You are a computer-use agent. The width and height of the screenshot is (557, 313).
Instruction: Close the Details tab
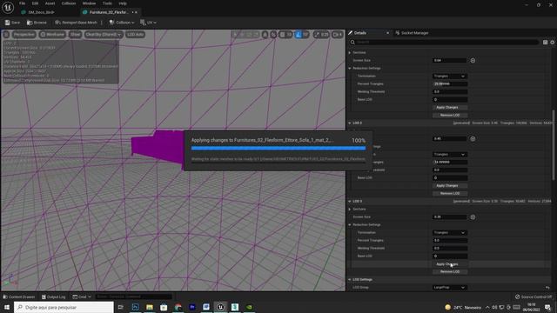pyautogui.click(x=387, y=33)
